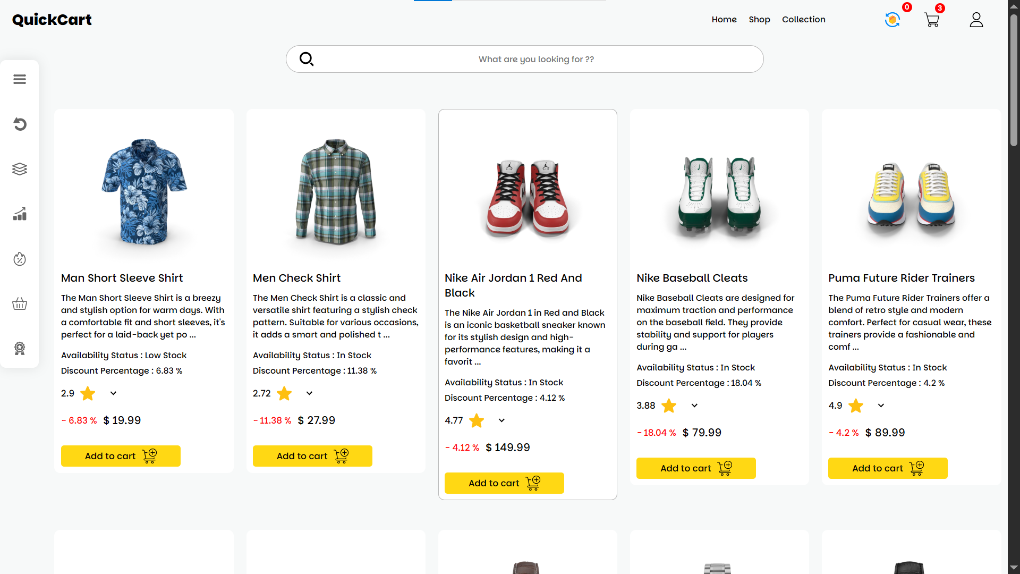Add Nike Air Jordan 1 to cart

[504, 483]
